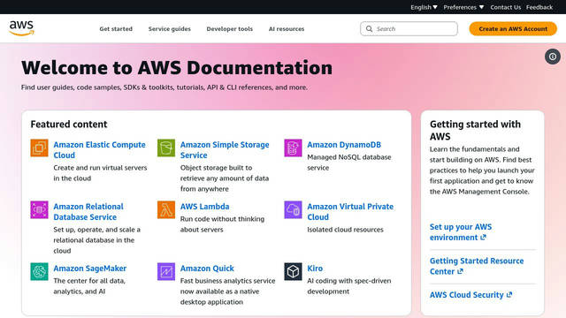566x318 pixels.
Task: Click the 'Featured content' heading
Action: pos(69,125)
